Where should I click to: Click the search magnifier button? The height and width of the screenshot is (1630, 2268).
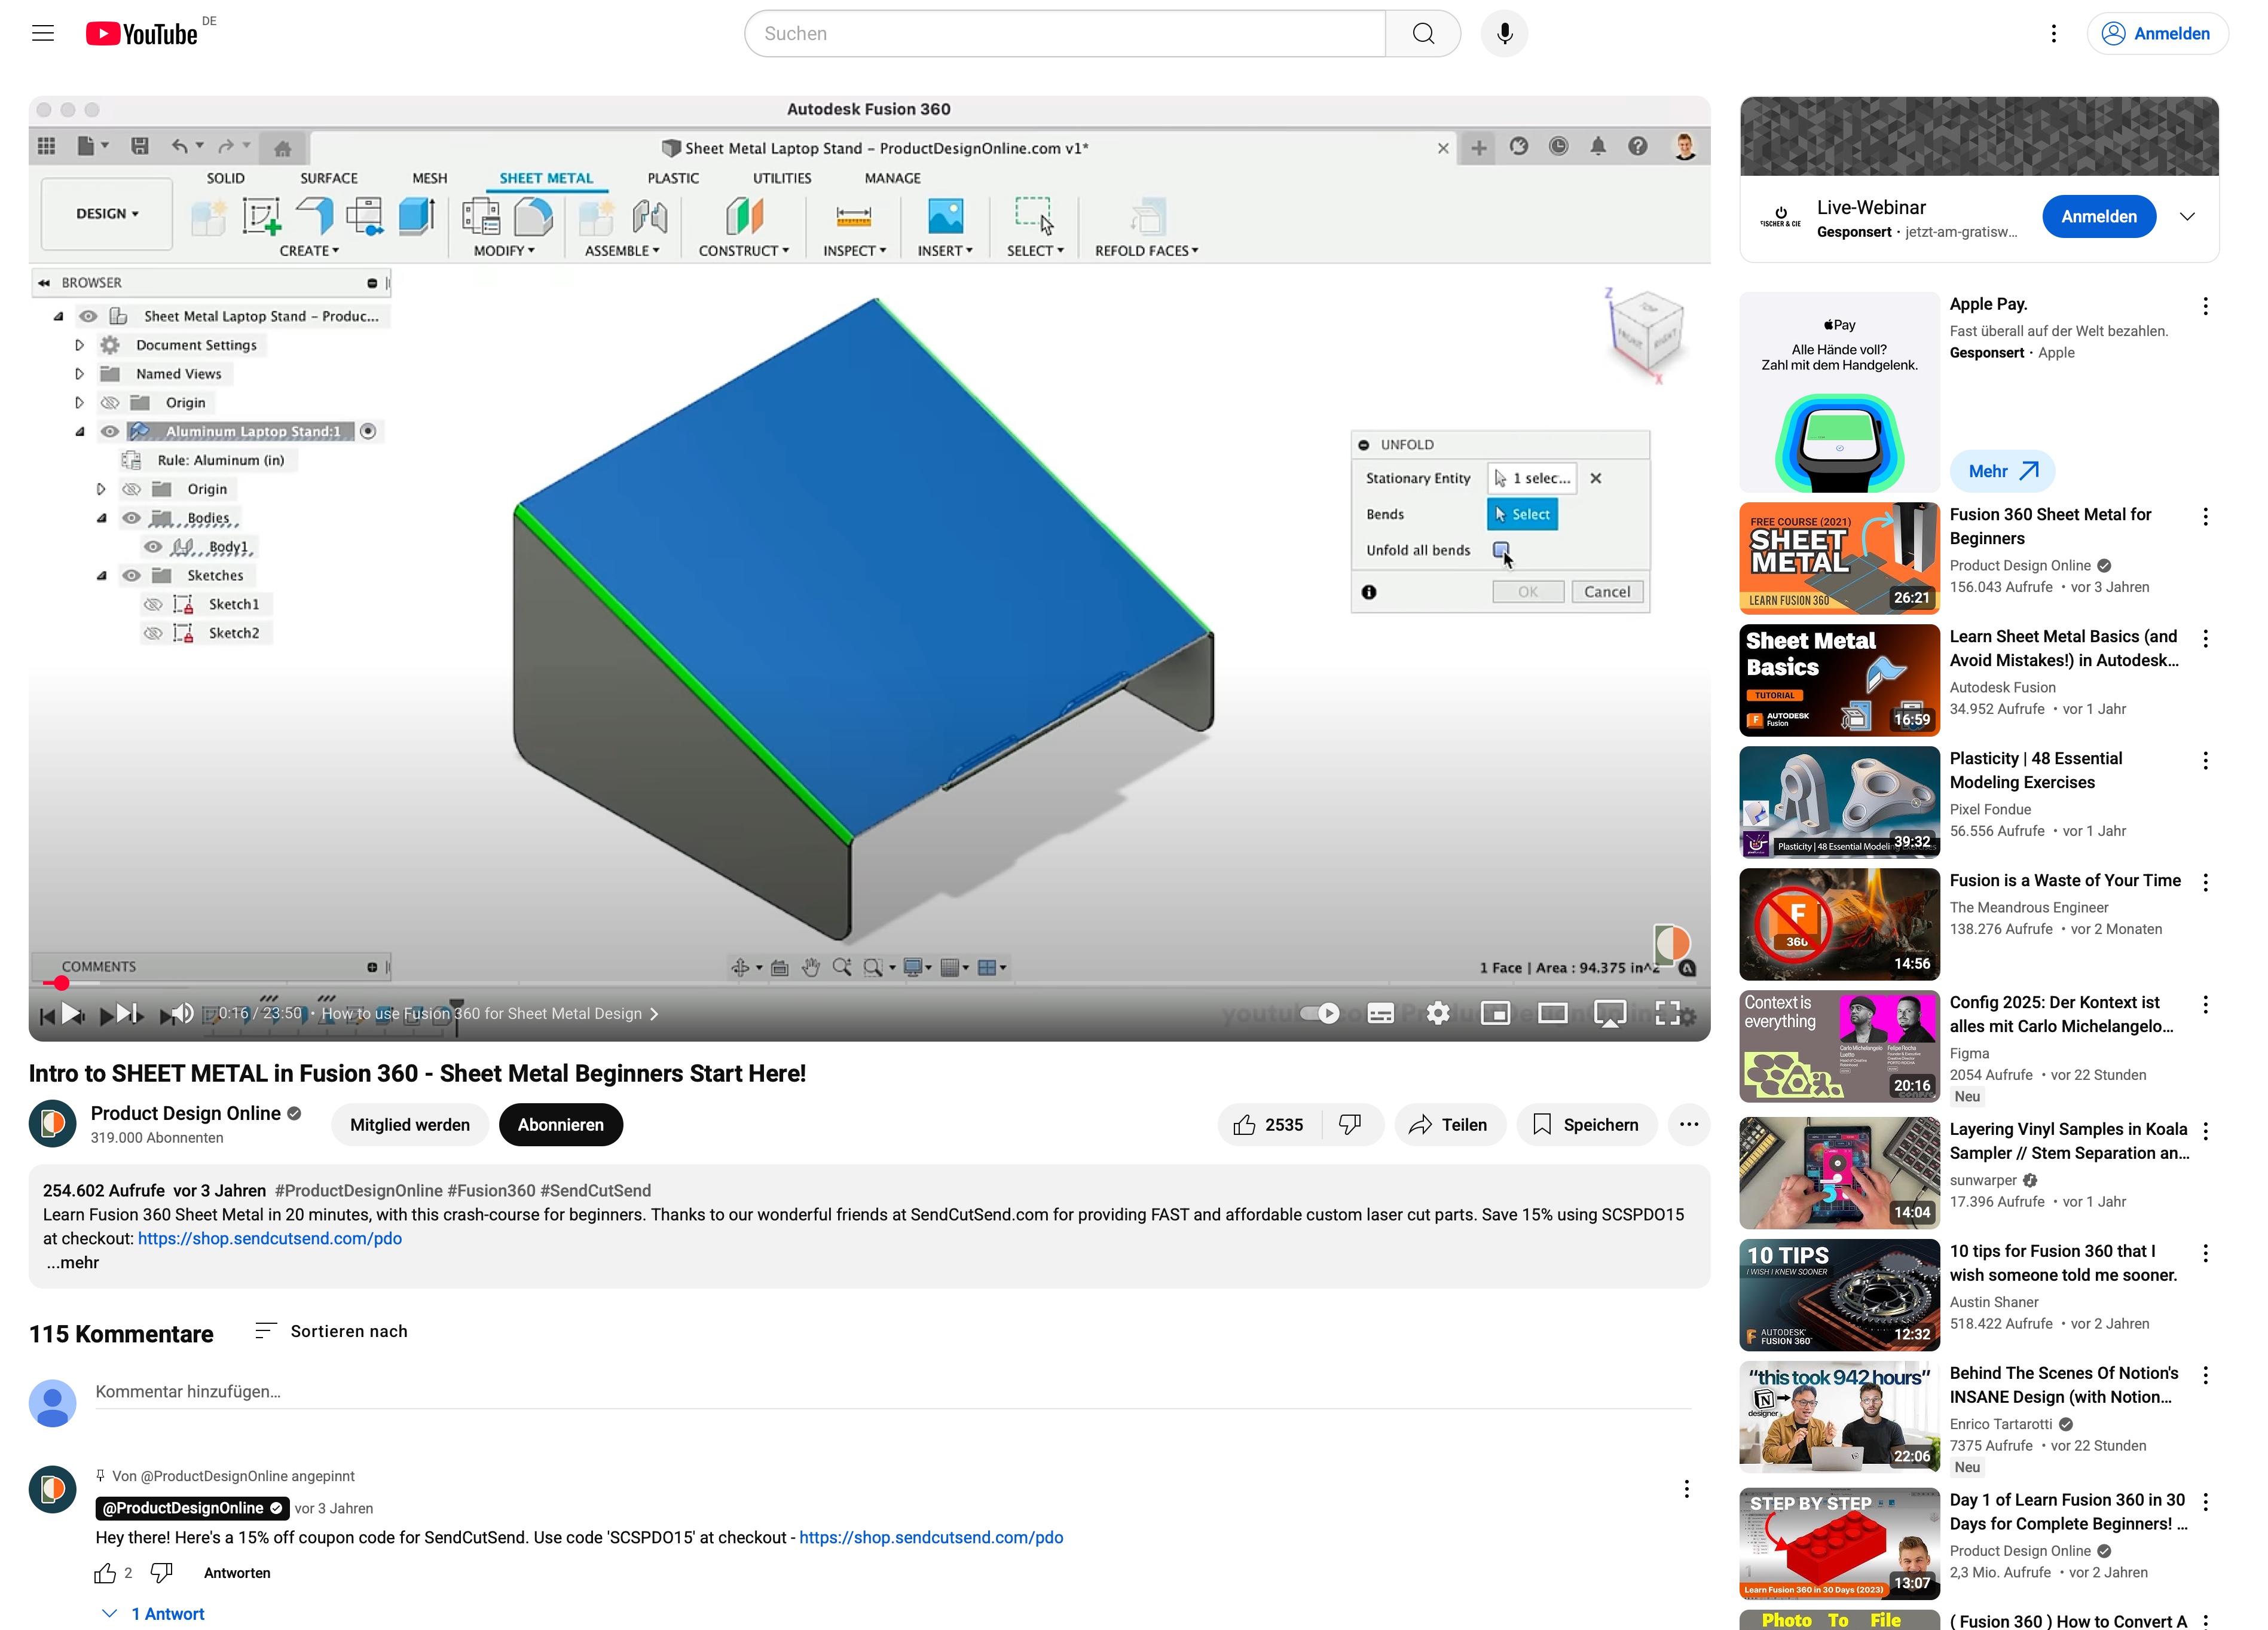1423,34
